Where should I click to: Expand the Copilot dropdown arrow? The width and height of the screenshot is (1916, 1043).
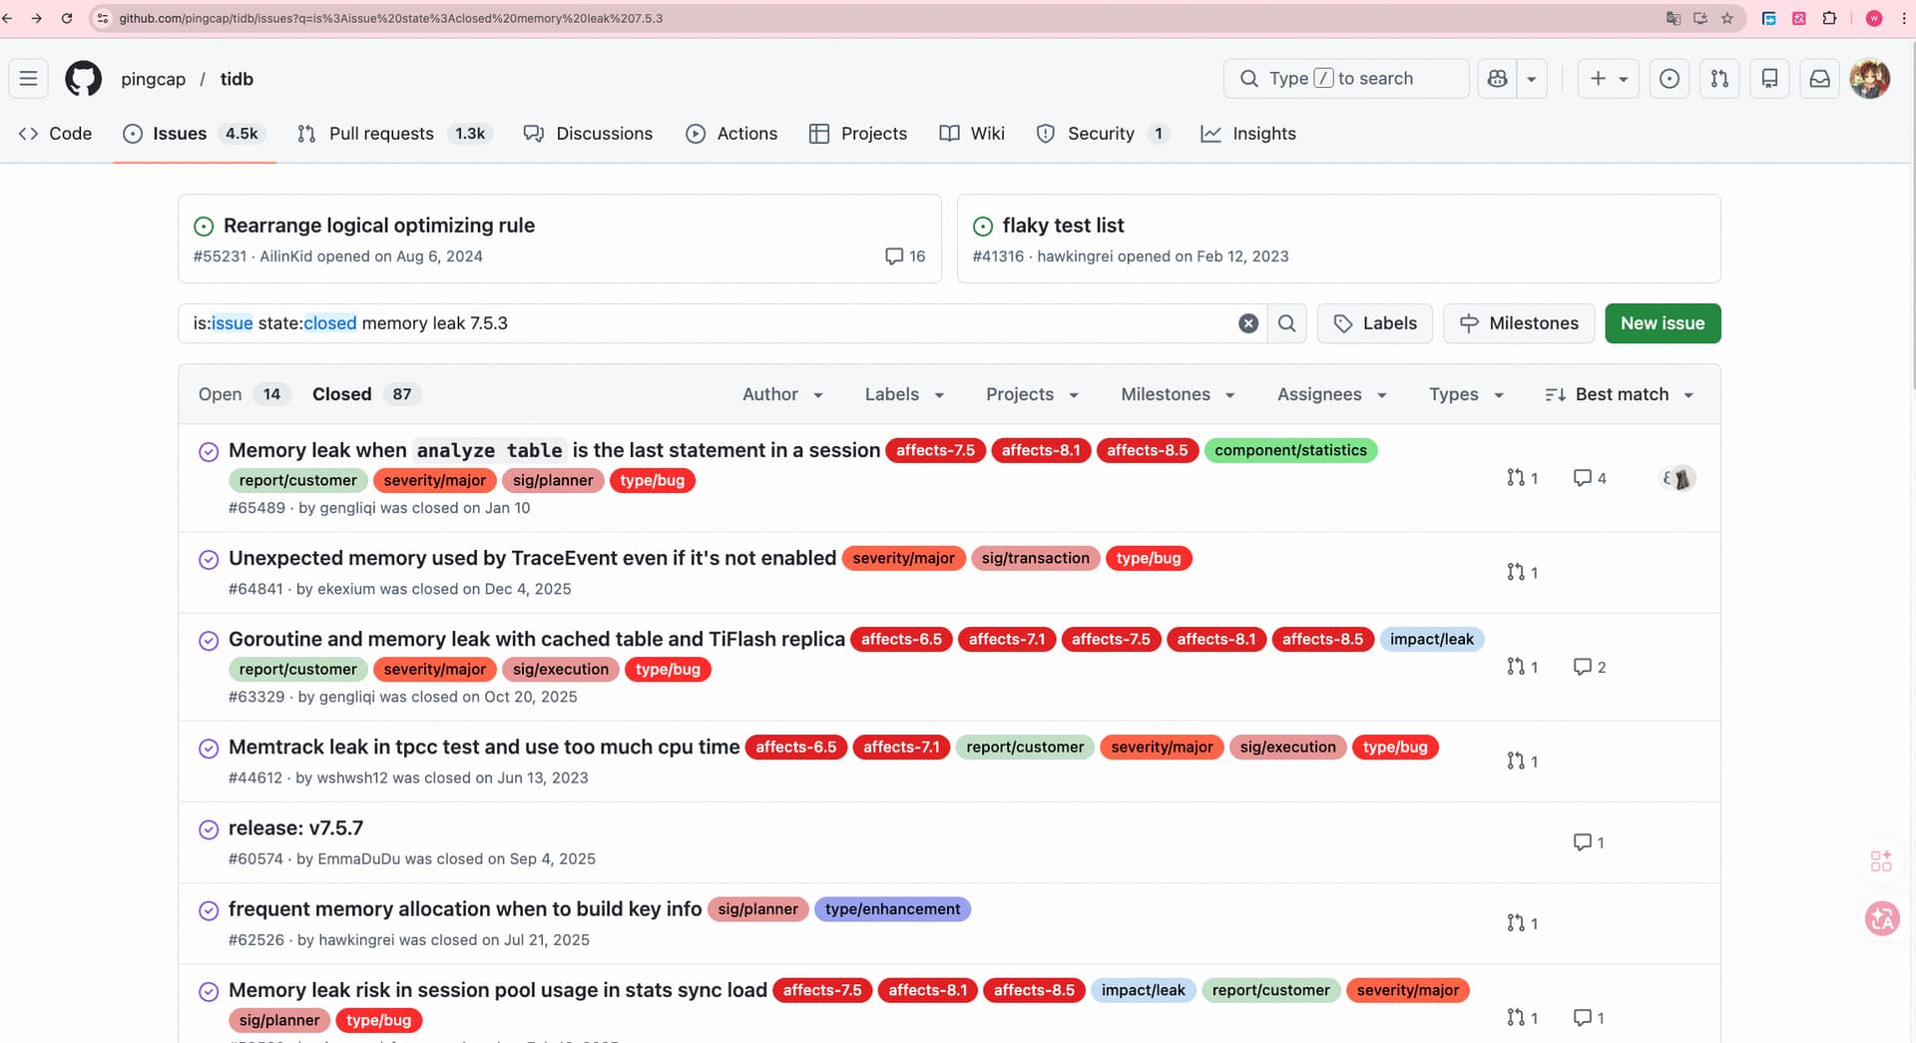pos(1532,79)
